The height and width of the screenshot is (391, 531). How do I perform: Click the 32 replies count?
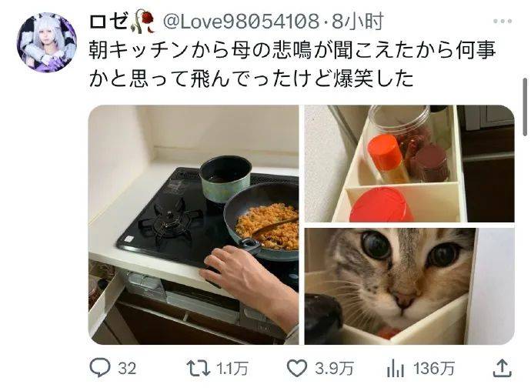coord(127,369)
